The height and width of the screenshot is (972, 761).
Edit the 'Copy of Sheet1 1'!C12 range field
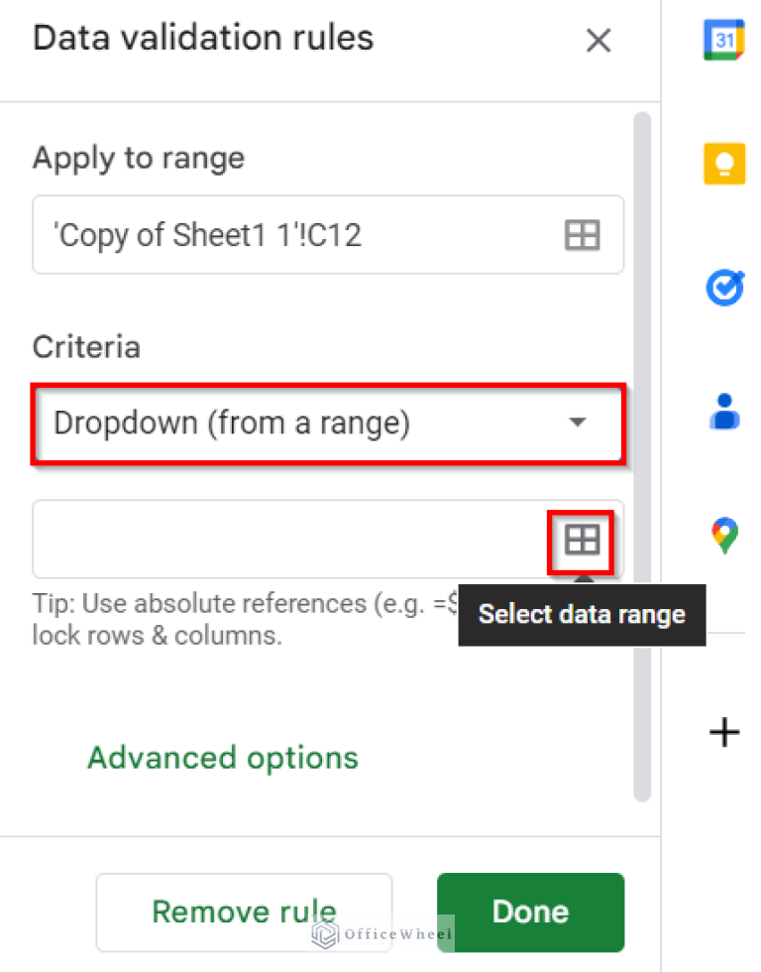277,235
